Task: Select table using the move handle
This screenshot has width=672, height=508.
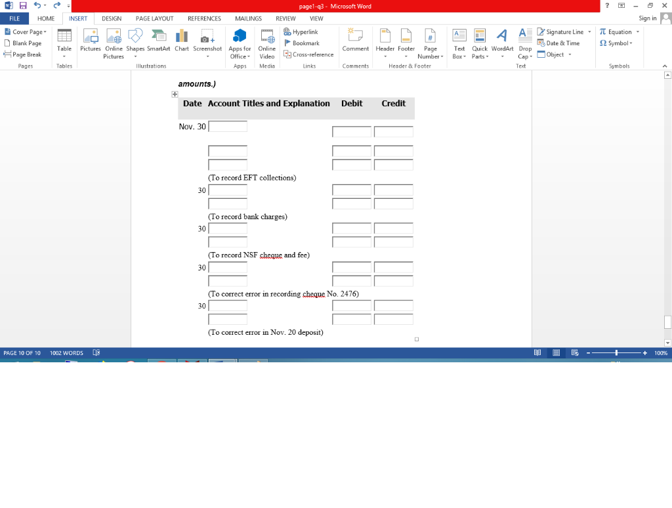Action: 175,95
